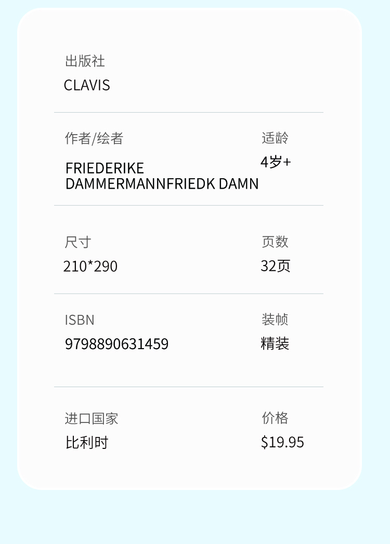Click the ISBN label
390x544 pixels.
[x=80, y=320]
